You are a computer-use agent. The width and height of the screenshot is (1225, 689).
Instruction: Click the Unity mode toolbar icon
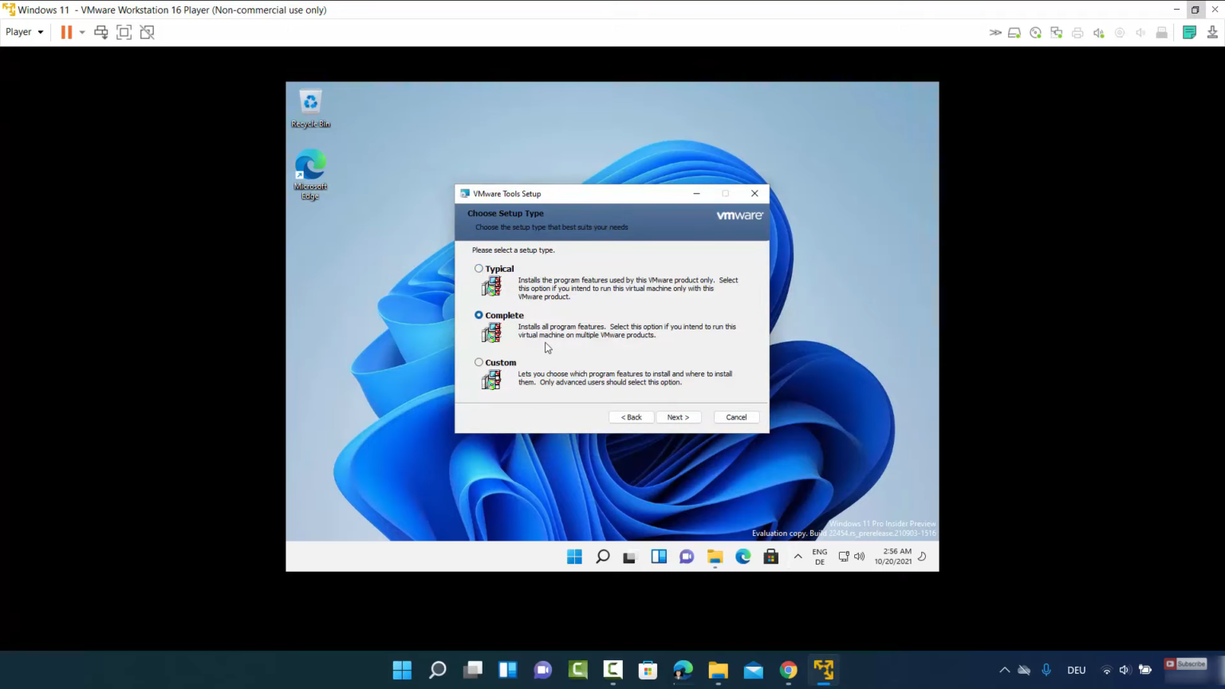[147, 32]
